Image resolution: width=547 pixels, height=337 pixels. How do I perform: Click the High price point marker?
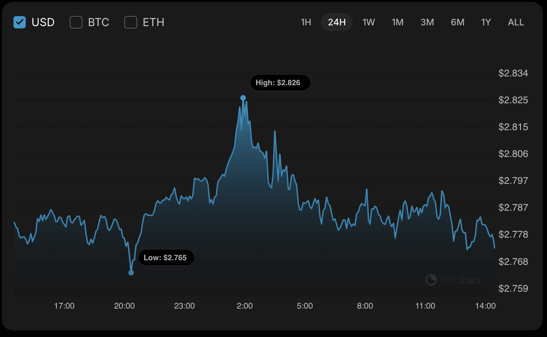[243, 98]
